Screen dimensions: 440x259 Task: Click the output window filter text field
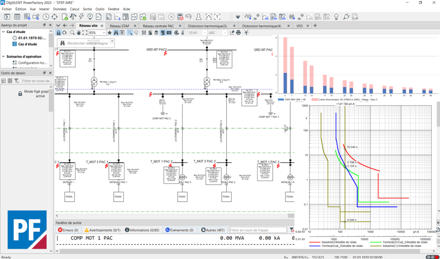coord(258,230)
